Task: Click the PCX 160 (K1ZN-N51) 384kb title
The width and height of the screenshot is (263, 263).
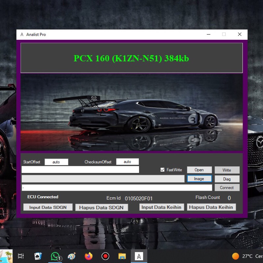Action: (131, 58)
